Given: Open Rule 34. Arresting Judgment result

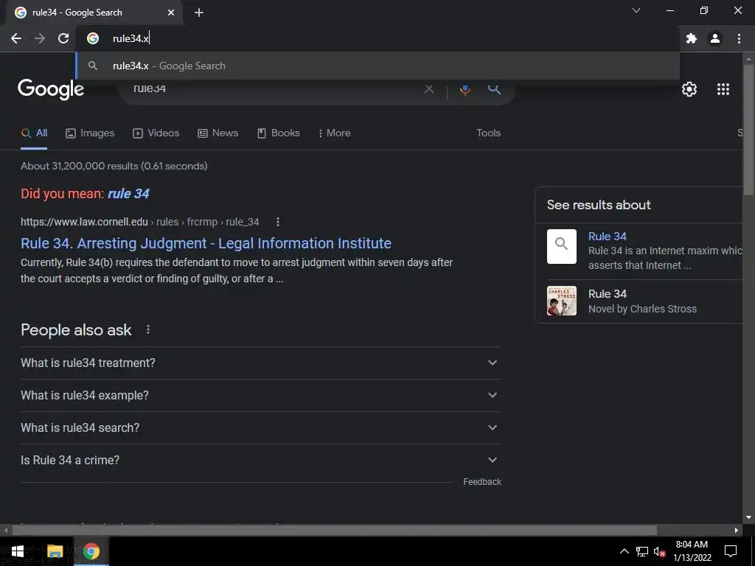Looking at the screenshot, I should tap(206, 243).
